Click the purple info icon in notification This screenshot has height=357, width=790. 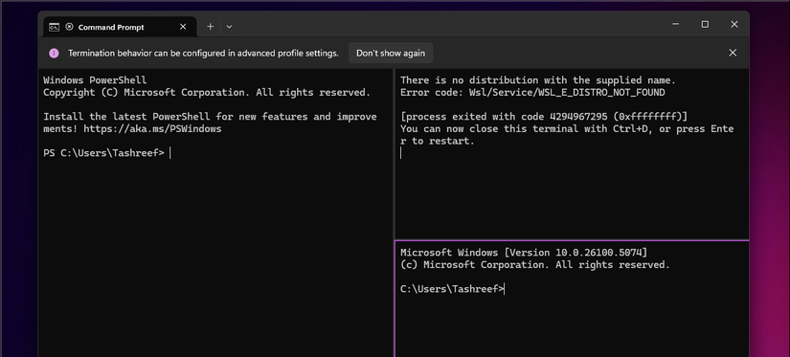tap(54, 53)
